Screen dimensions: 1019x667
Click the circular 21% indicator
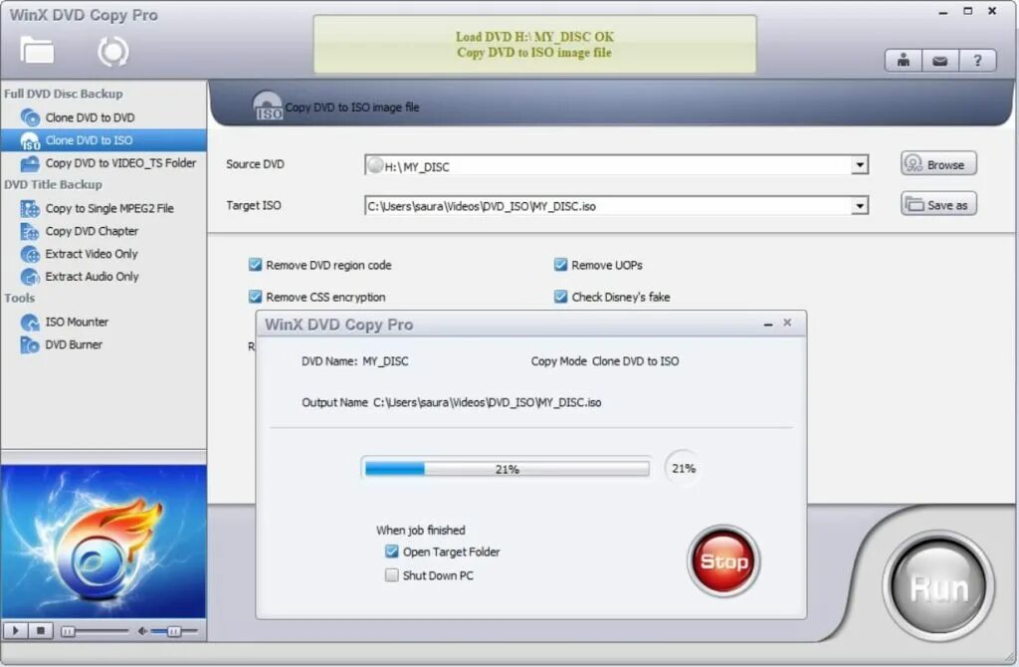[683, 468]
